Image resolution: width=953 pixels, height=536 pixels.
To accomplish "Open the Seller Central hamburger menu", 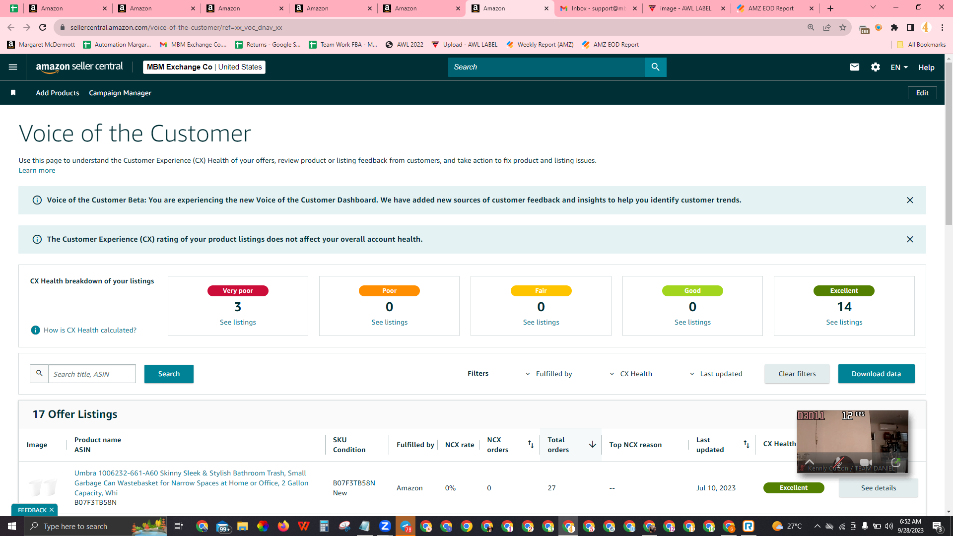I will 13,67.
